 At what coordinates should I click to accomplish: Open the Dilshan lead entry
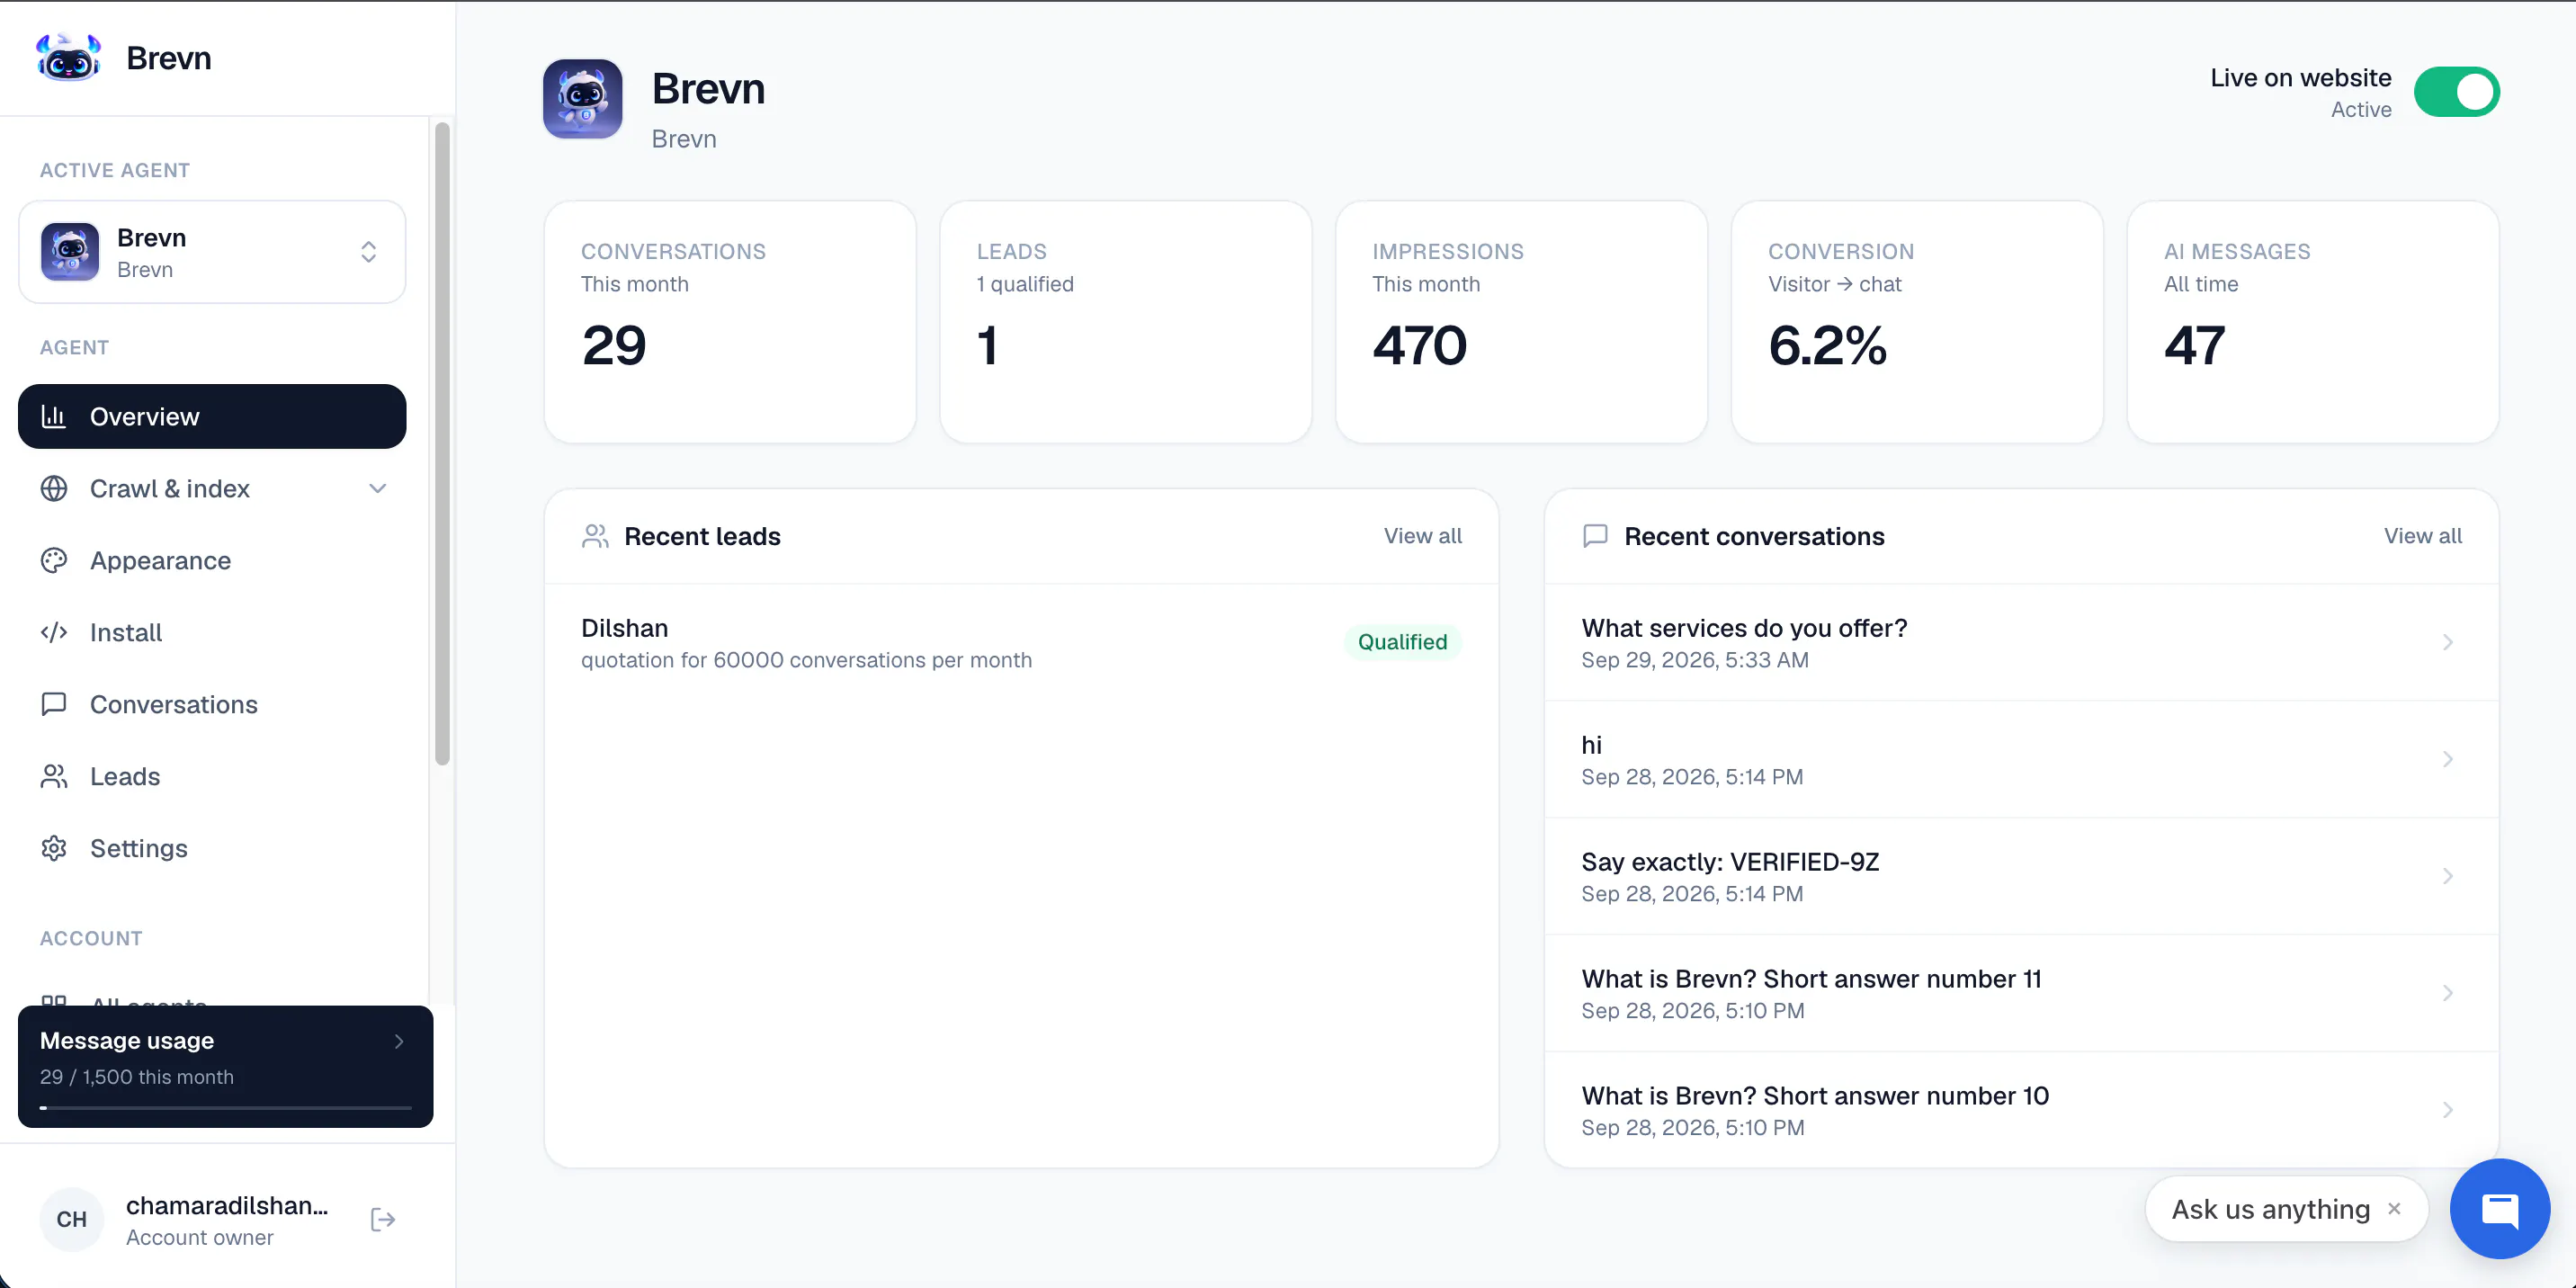[x=1021, y=642]
